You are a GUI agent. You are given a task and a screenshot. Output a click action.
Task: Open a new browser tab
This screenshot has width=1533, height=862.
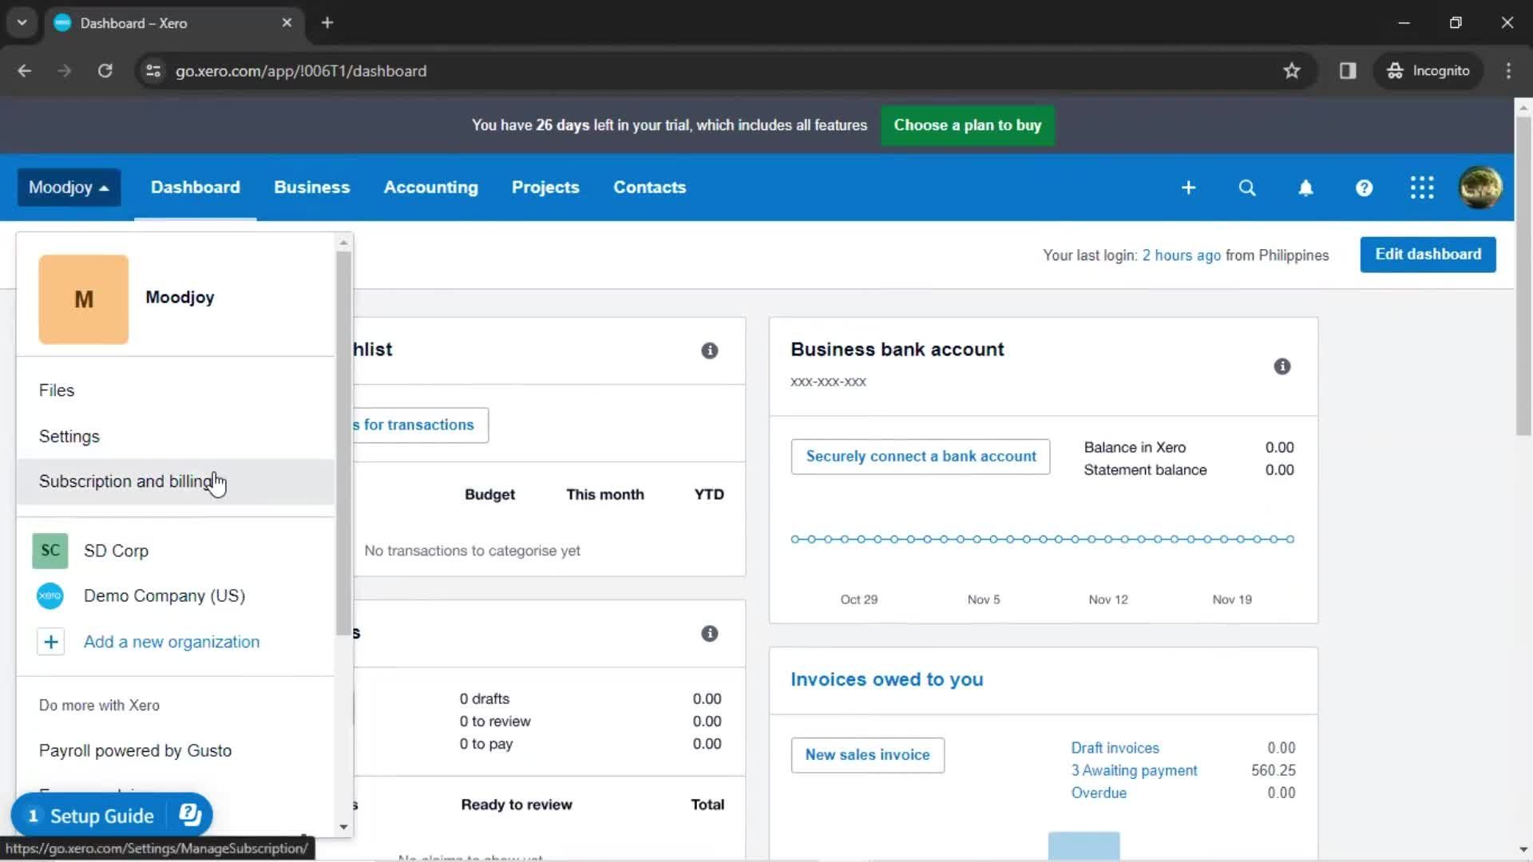tap(327, 22)
